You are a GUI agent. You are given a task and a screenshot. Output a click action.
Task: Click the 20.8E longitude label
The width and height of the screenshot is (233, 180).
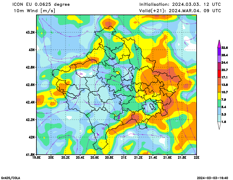click(x=109, y=158)
